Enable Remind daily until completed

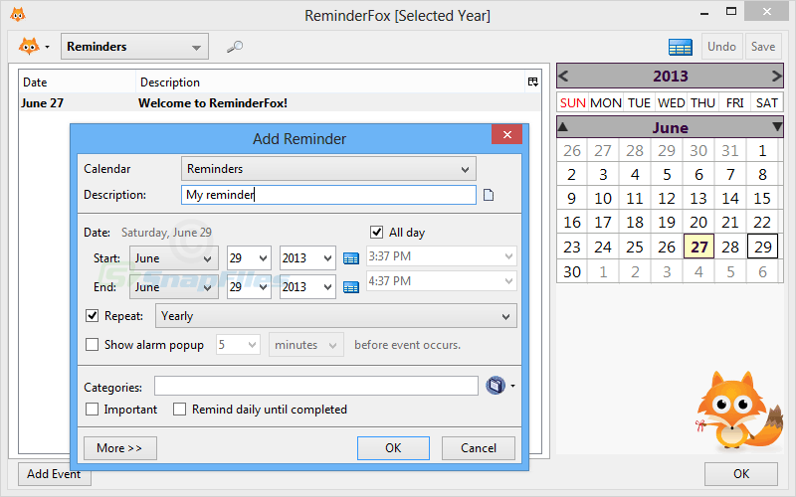[x=180, y=410]
